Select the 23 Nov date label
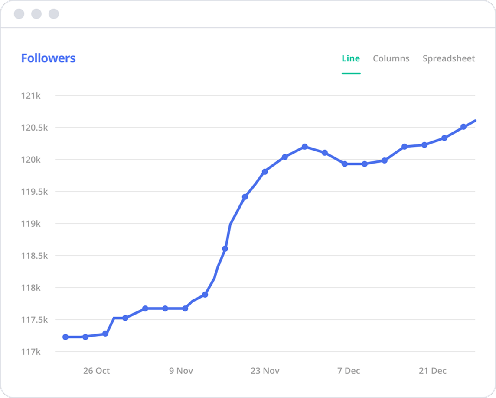The height and width of the screenshot is (398, 496). click(265, 371)
